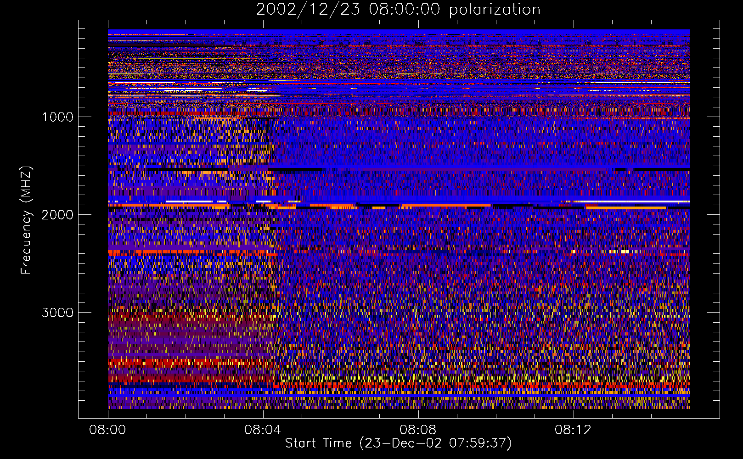Click the 08:08 time tick label

coord(418,430)
